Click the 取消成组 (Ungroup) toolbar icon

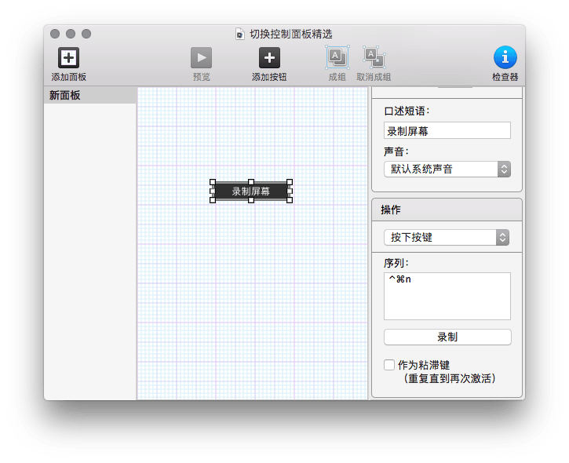(373, 57)
